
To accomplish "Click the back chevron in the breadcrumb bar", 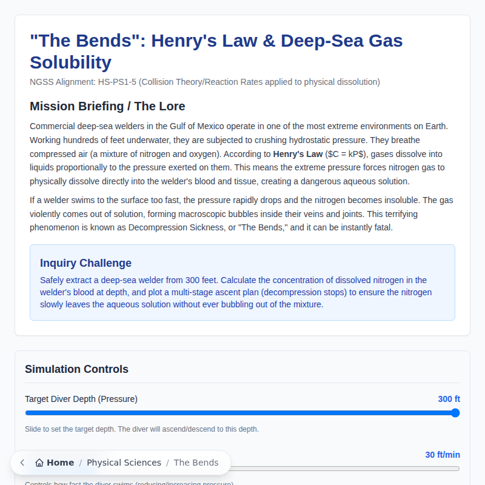I will [22, 463].
